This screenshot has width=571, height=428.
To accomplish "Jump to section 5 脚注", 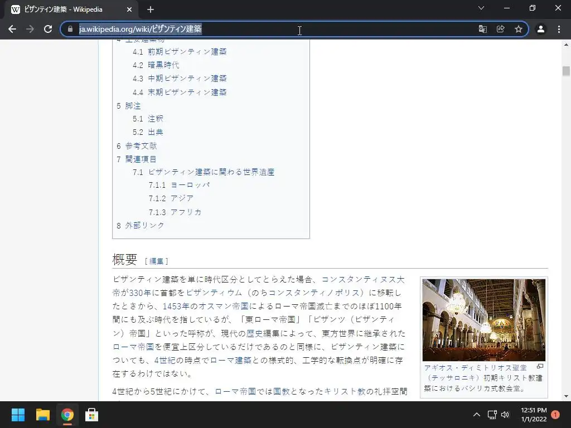I will (x=129, y=106).
